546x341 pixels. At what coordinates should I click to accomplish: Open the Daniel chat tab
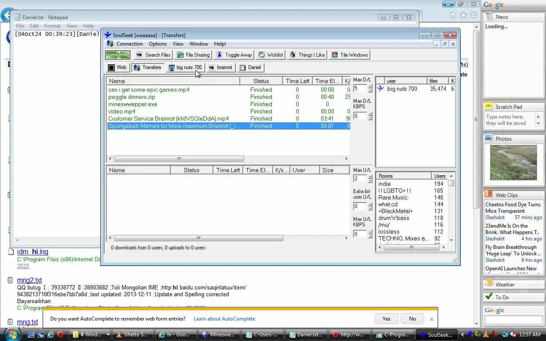[x=250, y=67]
